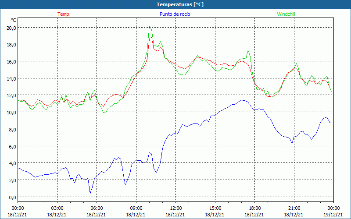Image resolution: width=351 pixels, height=219 pixels.
Task: Click the '06:00' time axis label
Action: pos(97,208)
